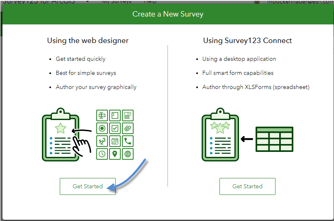The image size is (334, 221).
Task: Click the multiline text box icon
Action: [x=115, y=115]
